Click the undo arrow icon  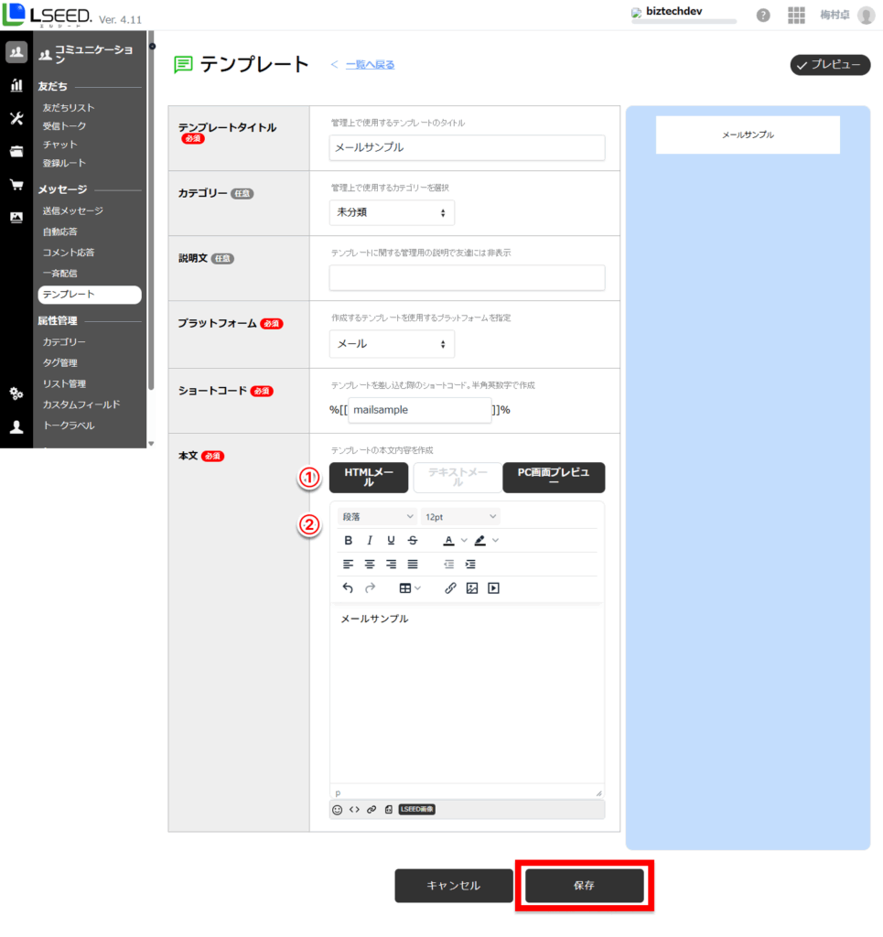pyautogui.click(x=348, y=588)
